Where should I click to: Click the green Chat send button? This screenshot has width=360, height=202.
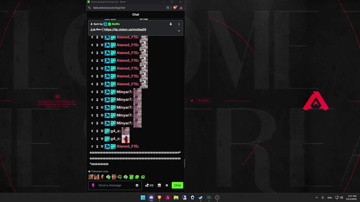(x=177, y=185)
